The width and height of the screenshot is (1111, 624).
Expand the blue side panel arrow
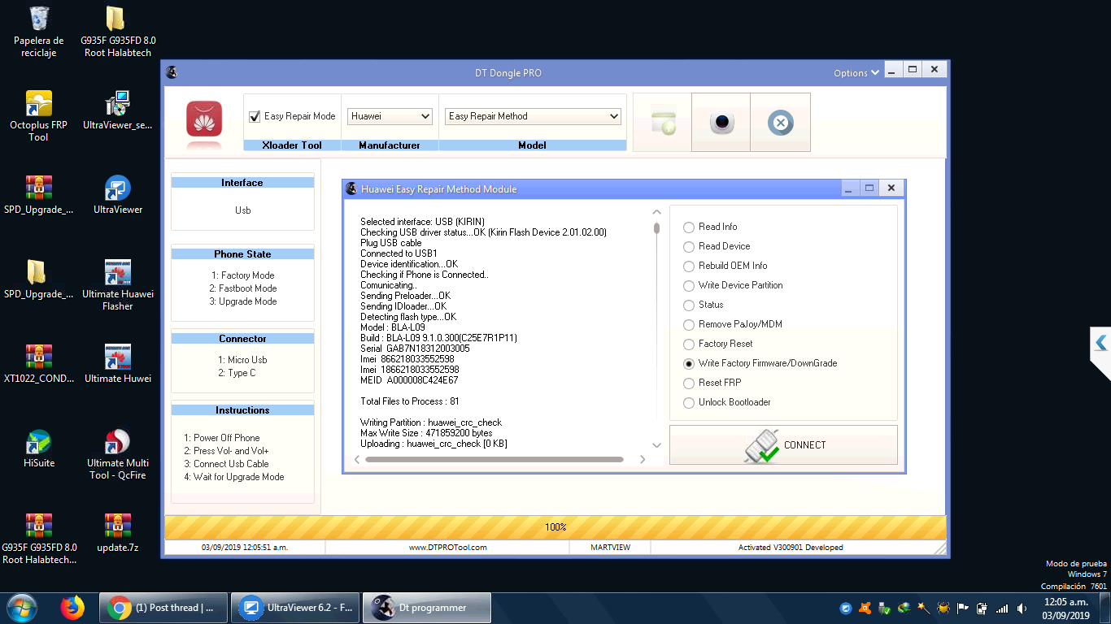point(1100,344)
